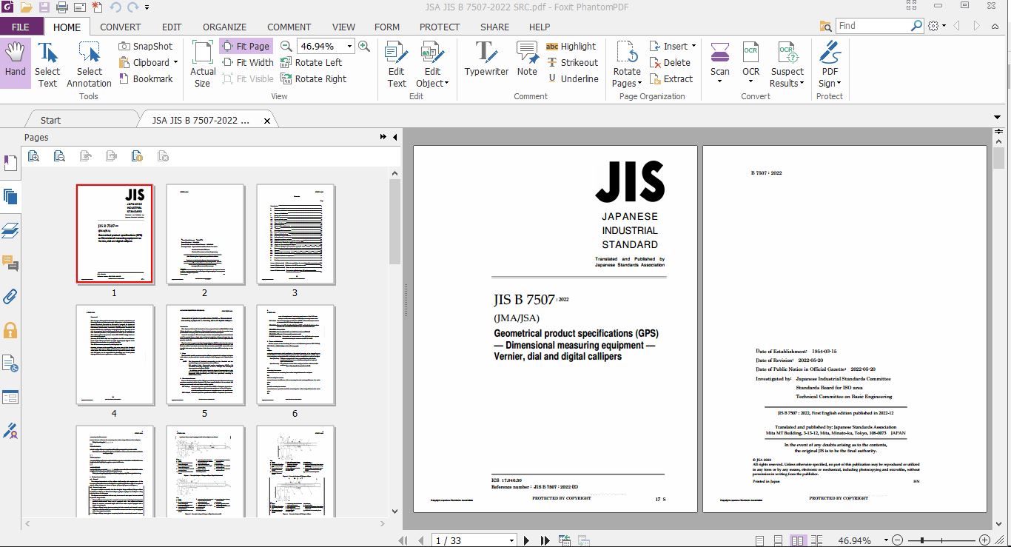The image size is (1011, 547).
Task: Activate the Select Text tool
Action: tap(47, 64)
